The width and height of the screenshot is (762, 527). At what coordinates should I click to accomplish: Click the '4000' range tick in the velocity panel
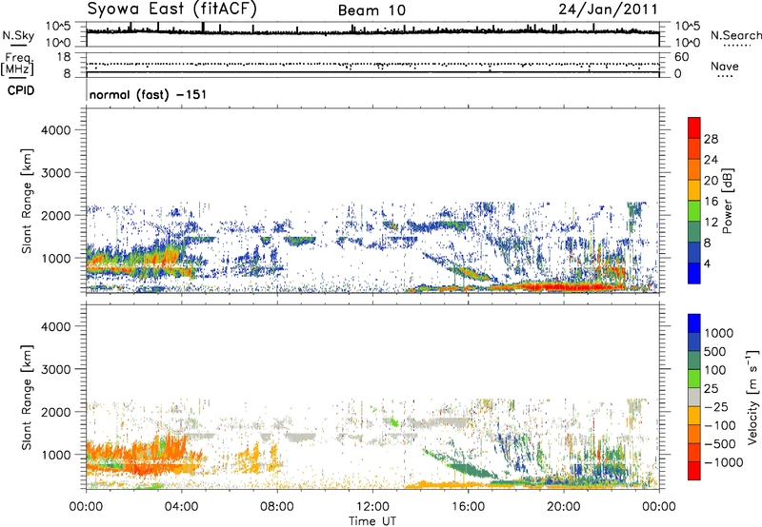55,326
